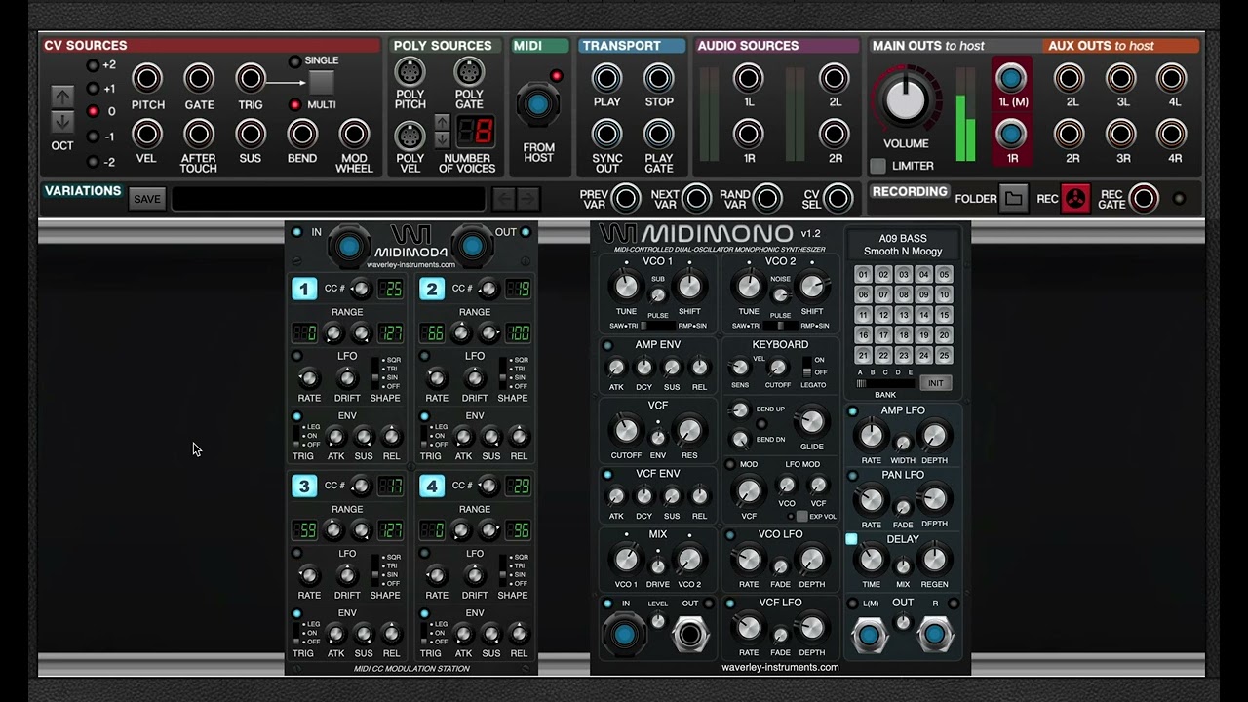
Task: Raise octave with OCT up arrow
Action: [x=62, y=97]
